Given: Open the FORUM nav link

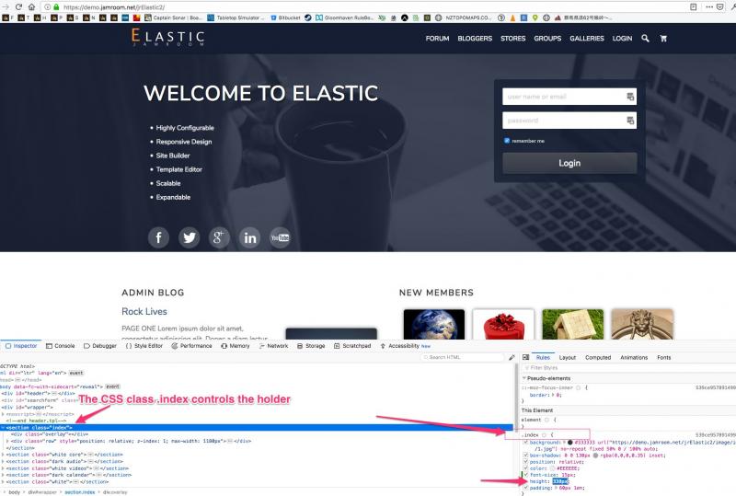Looking at the screenshot, I should coord(438,39).
